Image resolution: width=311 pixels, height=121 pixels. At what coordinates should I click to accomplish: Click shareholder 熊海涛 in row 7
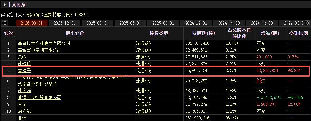point(25,91)
